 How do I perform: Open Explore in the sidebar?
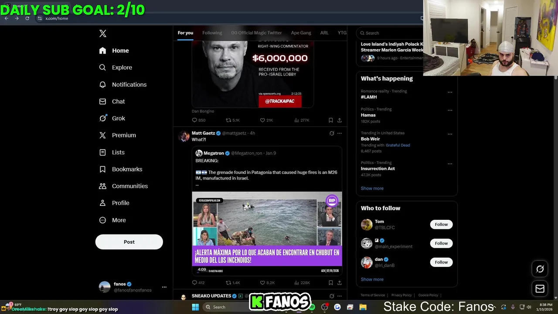116,68
